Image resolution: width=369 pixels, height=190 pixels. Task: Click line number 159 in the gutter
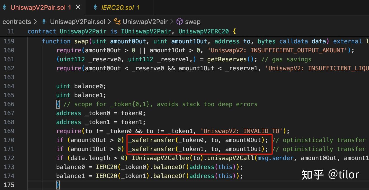pyautogui.click(x=9, y=41)
